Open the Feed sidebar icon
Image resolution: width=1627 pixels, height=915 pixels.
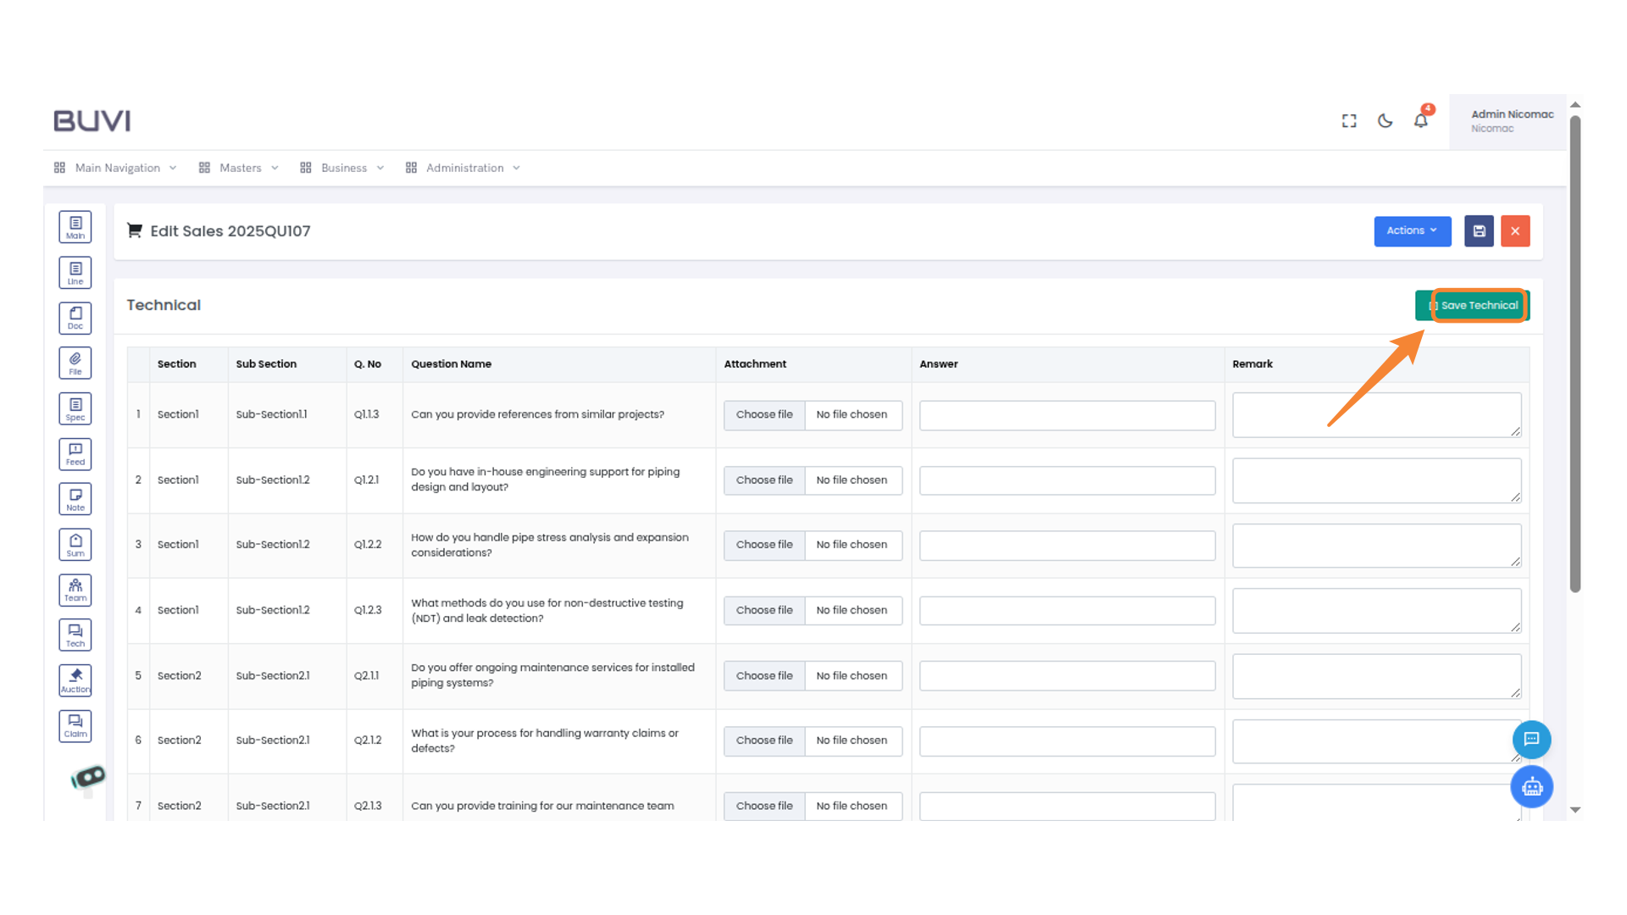(75, 454)
